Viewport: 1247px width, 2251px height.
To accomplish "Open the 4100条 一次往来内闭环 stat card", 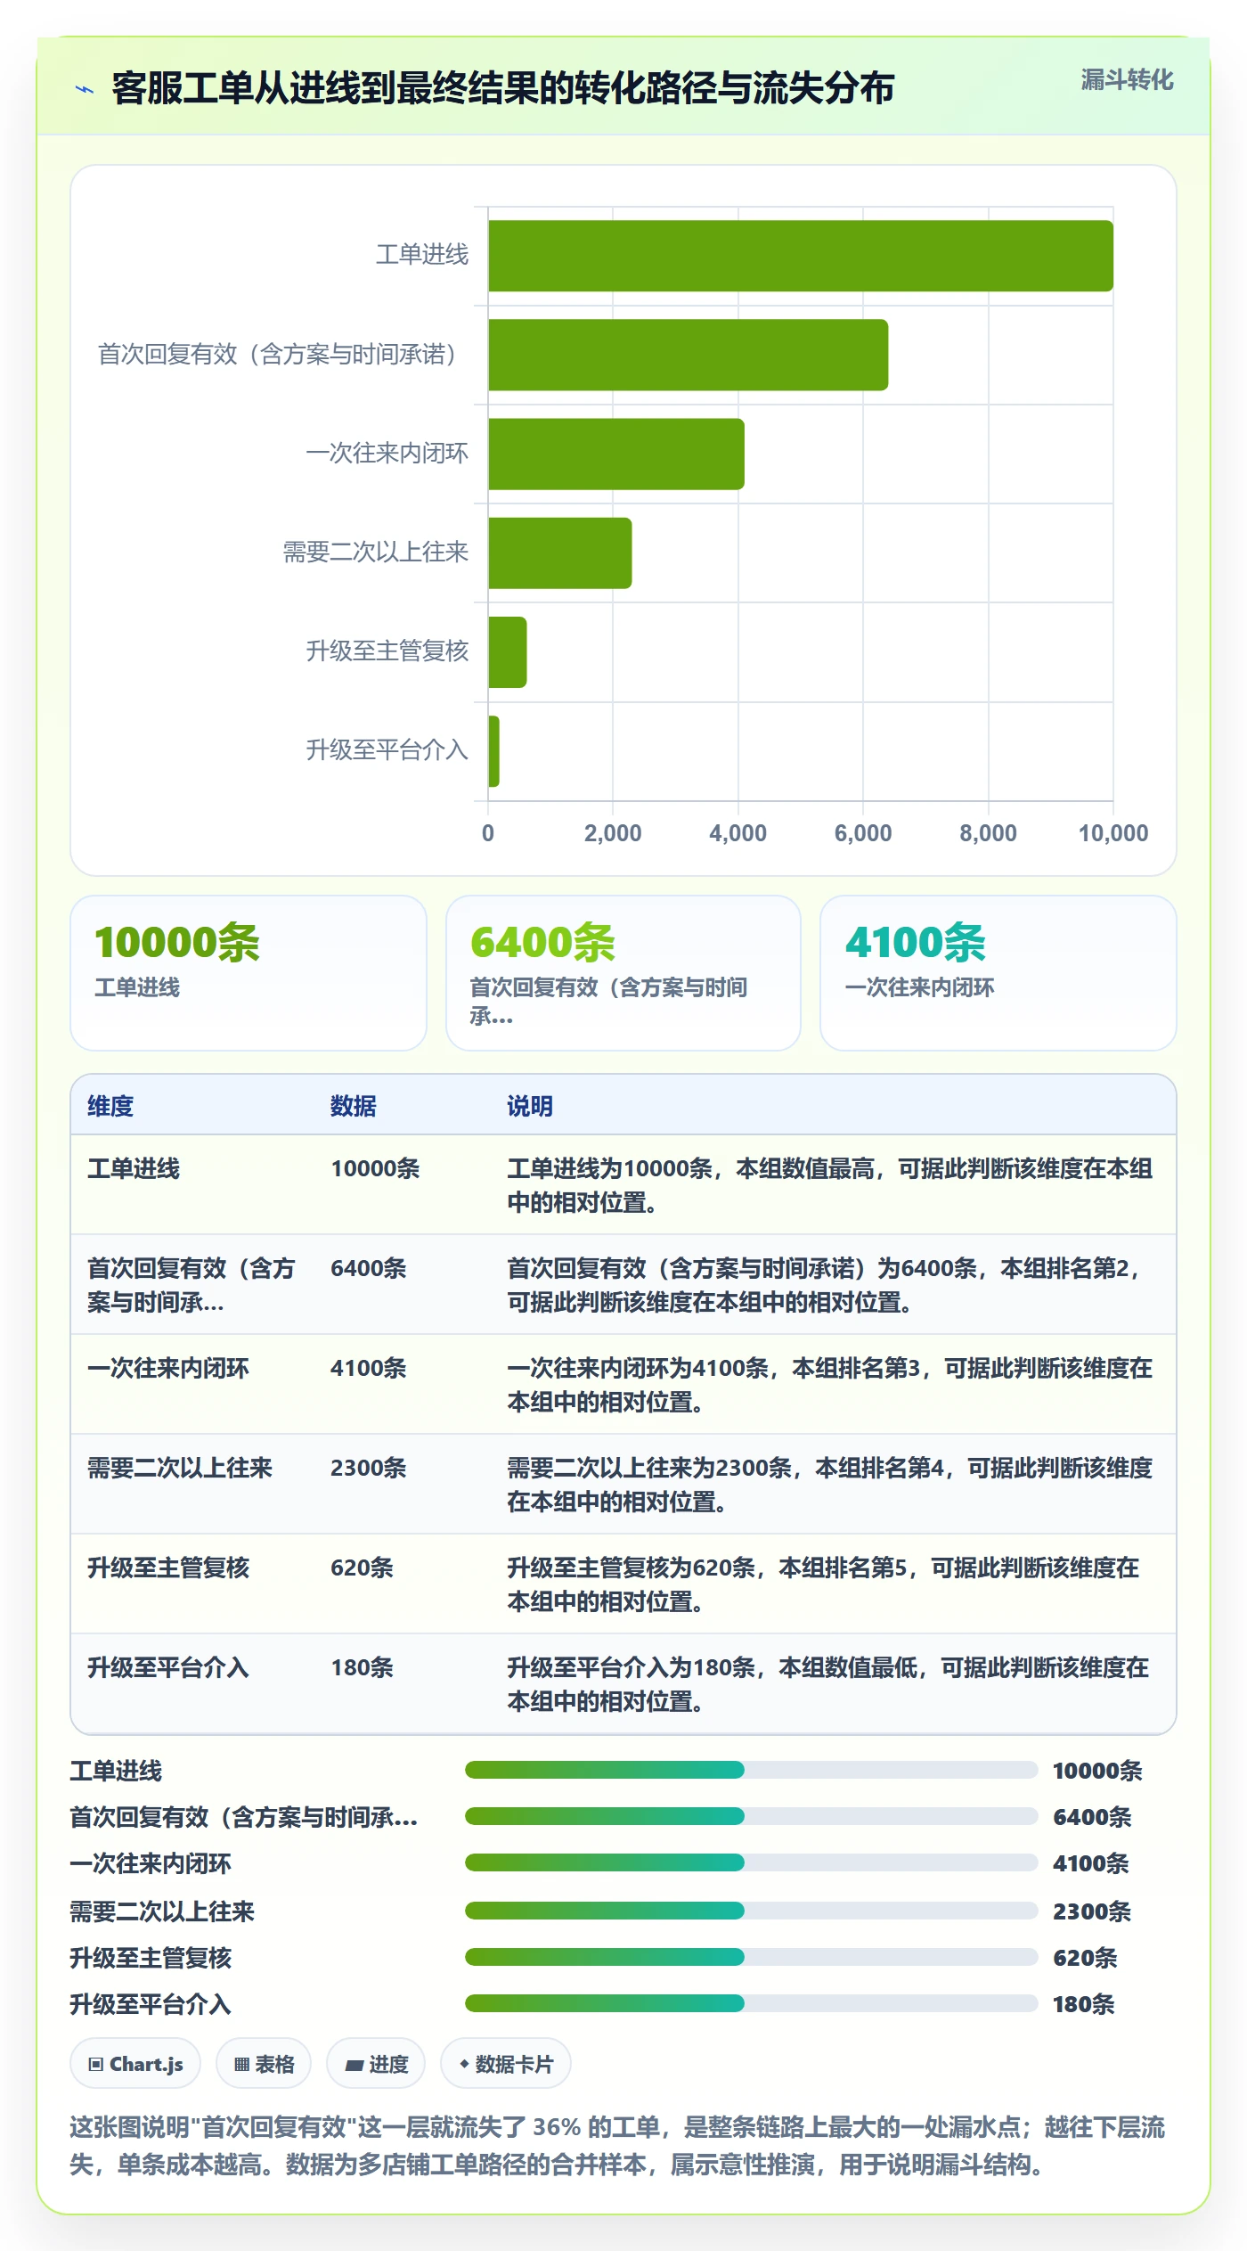I will pos(998,973).
